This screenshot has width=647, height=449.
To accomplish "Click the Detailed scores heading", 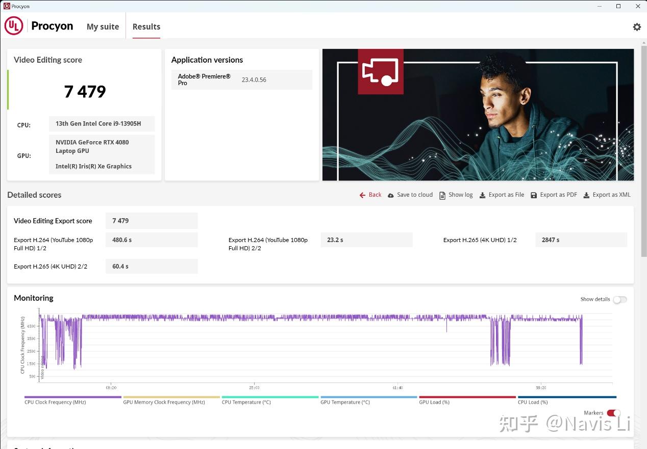I will pyautogui.click(x=34, y=195).
